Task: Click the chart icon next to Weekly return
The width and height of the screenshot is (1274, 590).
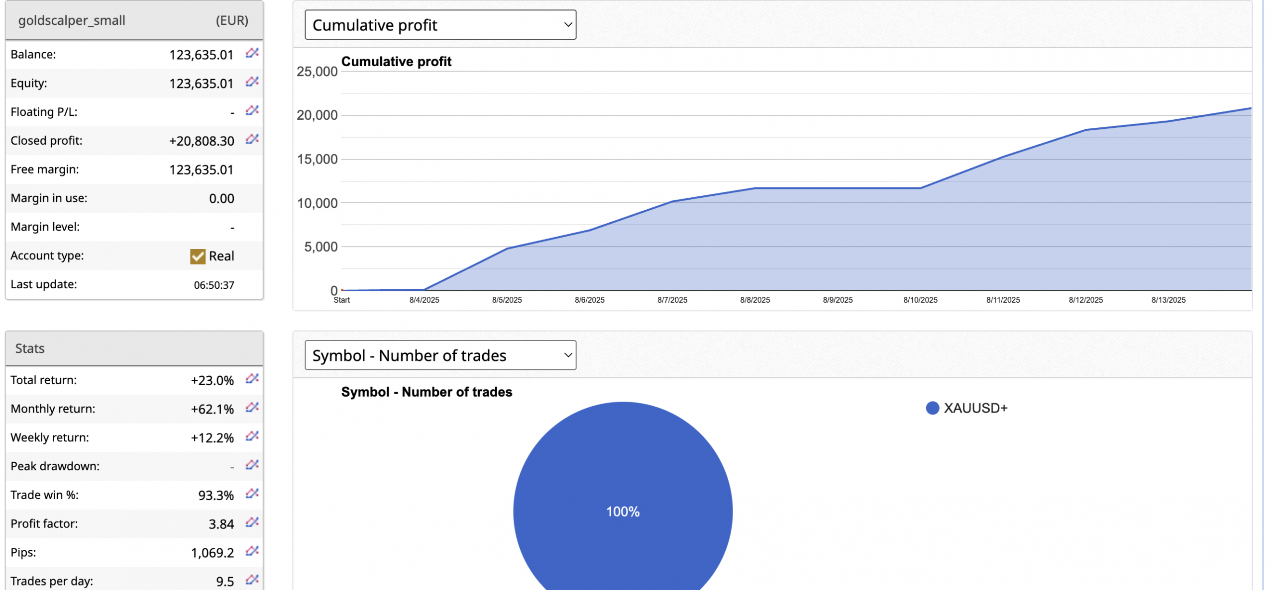Action: tap(252, 436)
